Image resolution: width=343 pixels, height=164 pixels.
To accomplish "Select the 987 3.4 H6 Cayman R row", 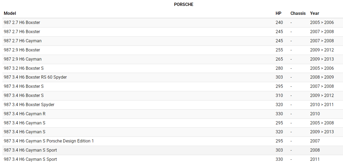I will pyautogui.click(x=25, y=114).
